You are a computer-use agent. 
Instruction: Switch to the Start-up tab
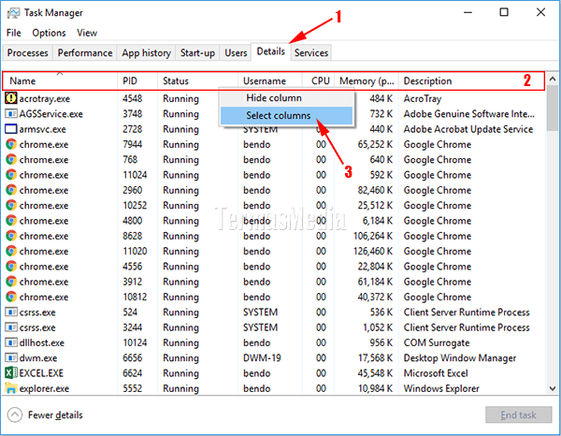click(x=197, y=53)
